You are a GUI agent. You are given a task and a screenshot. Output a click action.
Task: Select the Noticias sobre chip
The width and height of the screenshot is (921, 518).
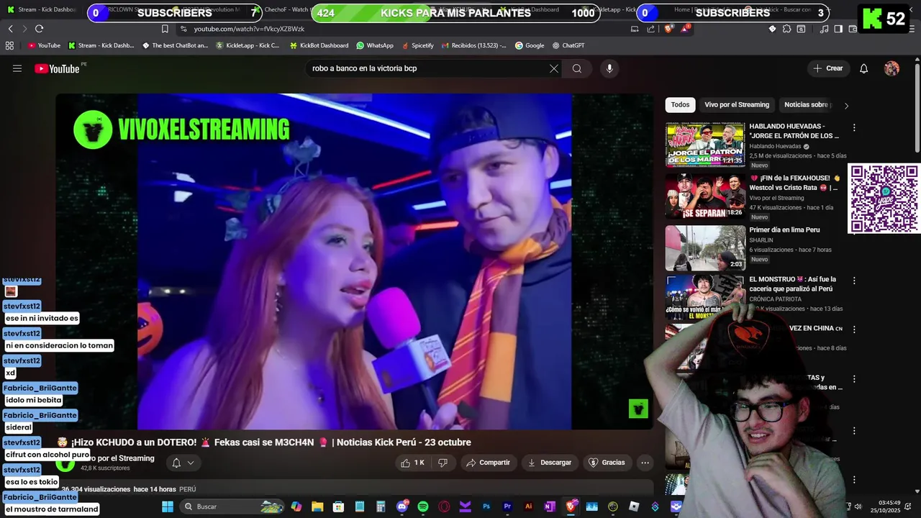tap(807, 105)
